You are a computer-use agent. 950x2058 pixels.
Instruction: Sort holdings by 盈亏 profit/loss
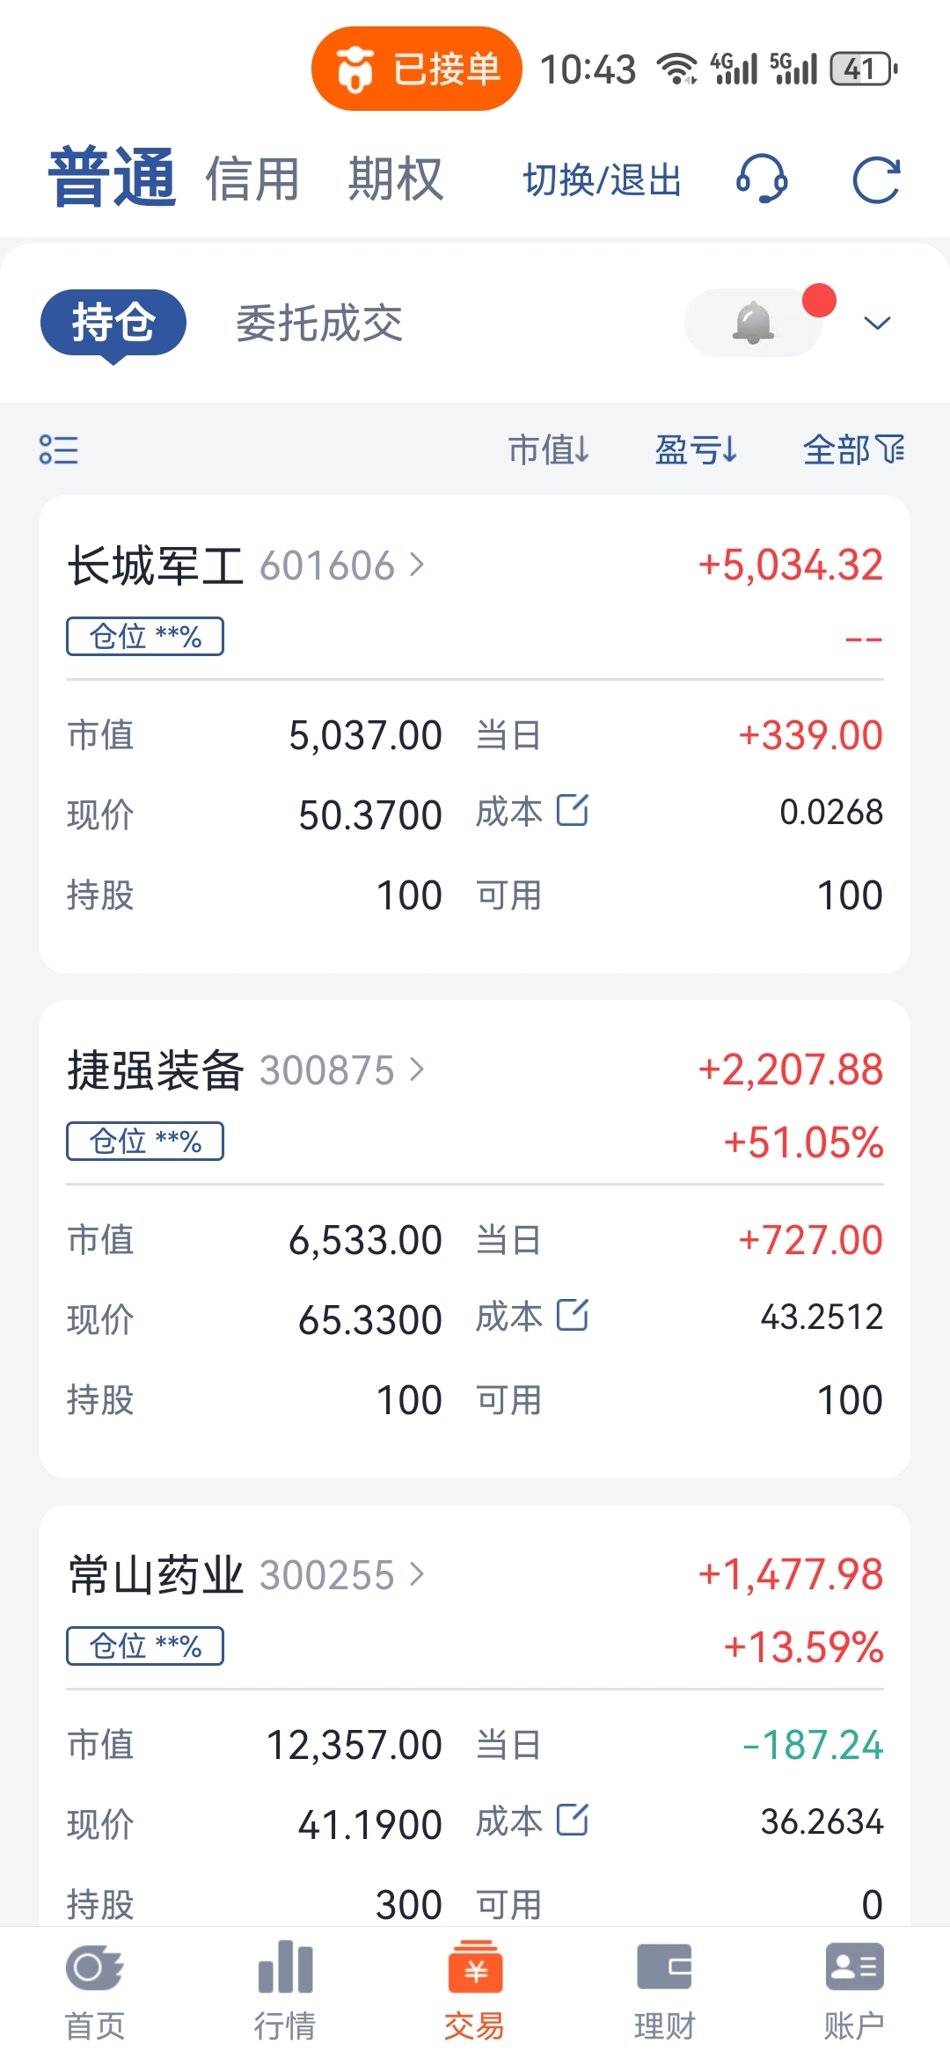tap(696, 449)
